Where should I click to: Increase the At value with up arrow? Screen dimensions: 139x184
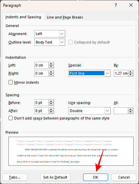[x=131, y=109]
